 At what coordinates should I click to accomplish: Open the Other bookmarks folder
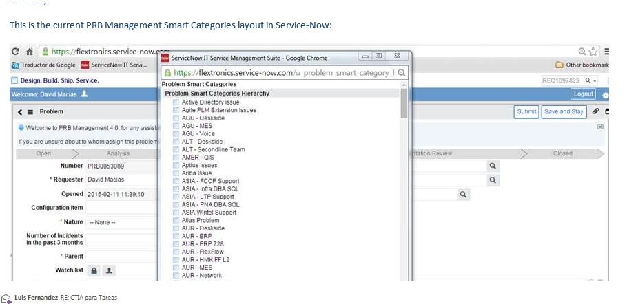[582, 65]
